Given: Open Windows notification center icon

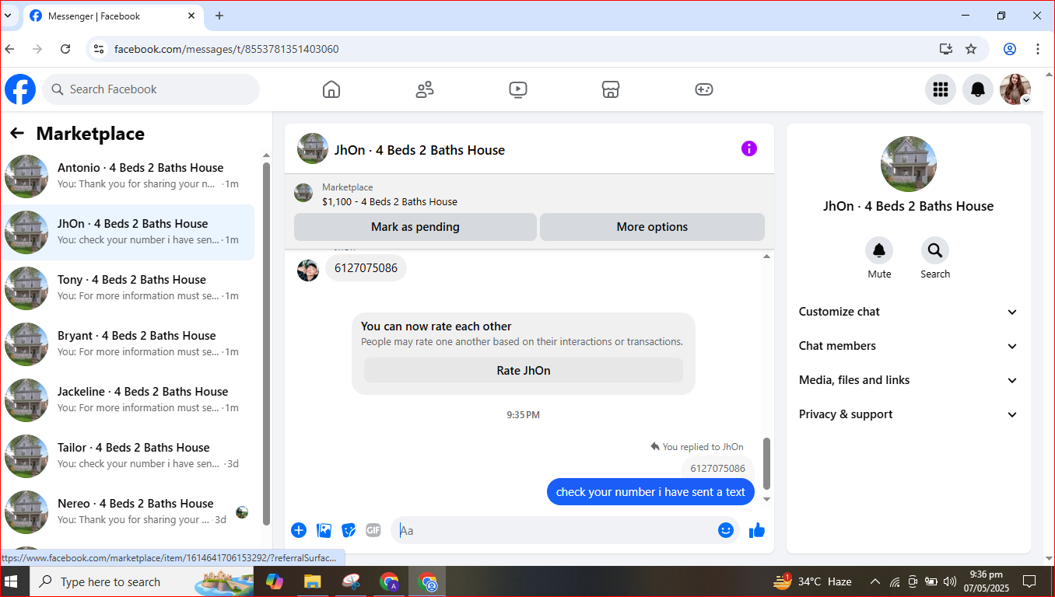Looking at the screenshot, I should (x=1029, y=581).
